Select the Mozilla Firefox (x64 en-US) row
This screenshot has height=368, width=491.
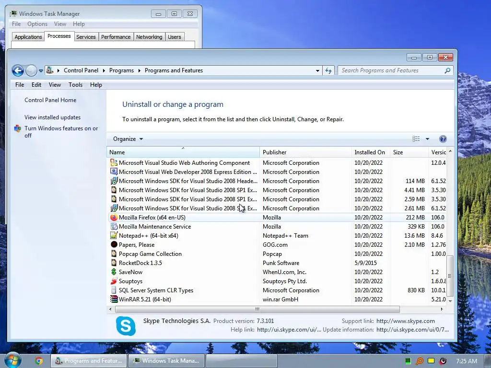[x=277, y=217]
